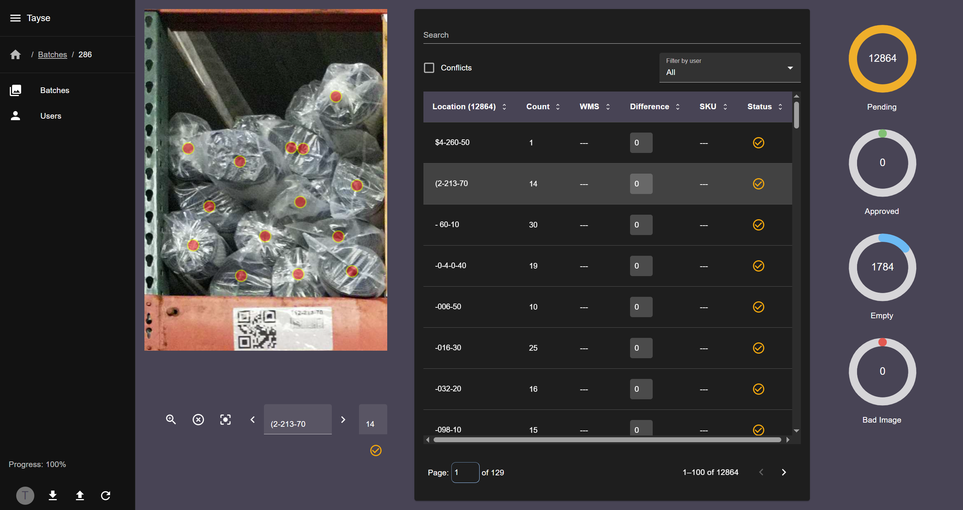The height and width of the screenshot is (510, 963).
Task: Click the home icon in breadcrumb
Action: click(15, 55)
